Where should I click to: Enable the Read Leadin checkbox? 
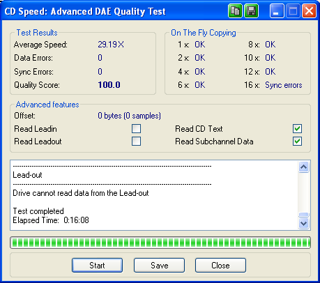pos(136,128)
